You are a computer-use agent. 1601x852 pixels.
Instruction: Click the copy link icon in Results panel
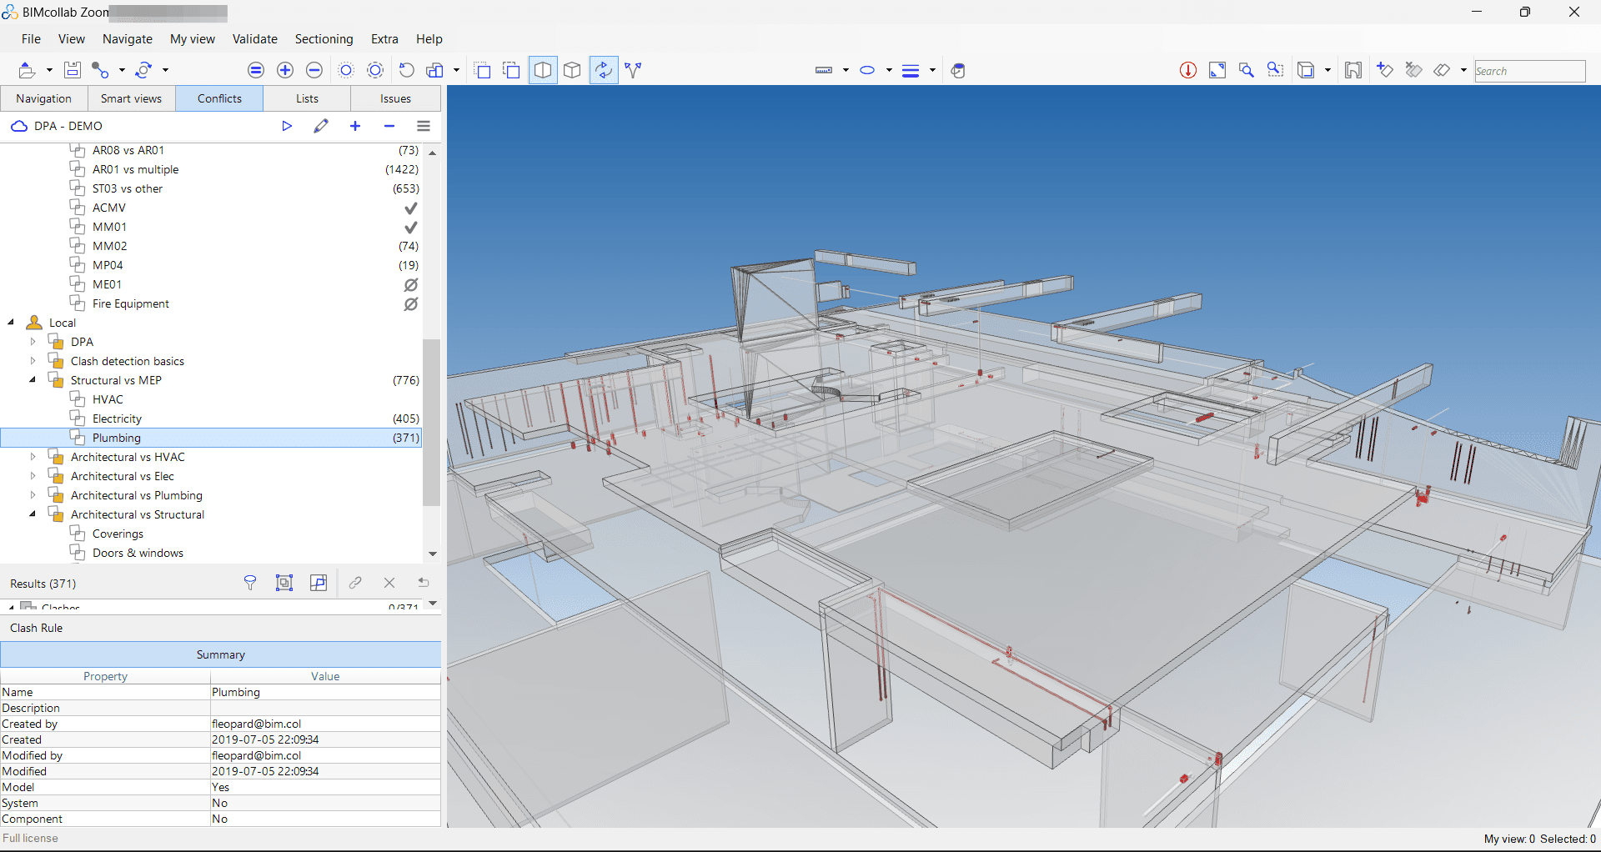pos(356,583)
